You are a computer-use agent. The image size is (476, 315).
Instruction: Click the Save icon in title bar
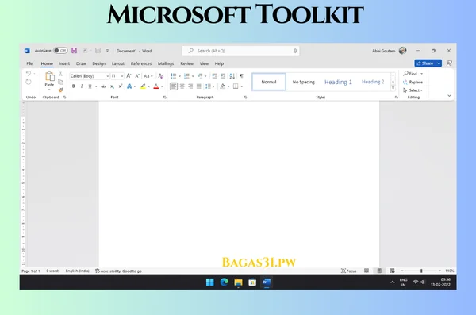(x=74, y=51)
